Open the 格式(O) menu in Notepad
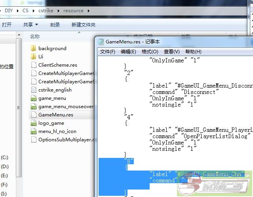The width and height of the screenshot is (253, 197). point(150,52)
